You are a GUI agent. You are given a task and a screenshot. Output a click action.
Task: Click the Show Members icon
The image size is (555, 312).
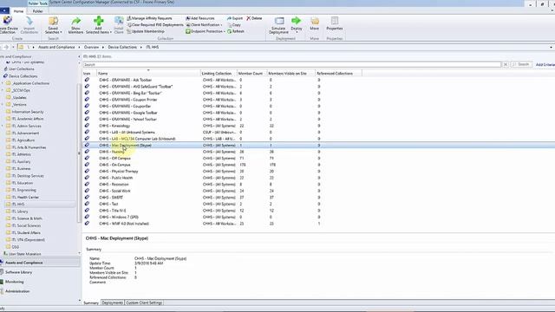coord(75,21)
